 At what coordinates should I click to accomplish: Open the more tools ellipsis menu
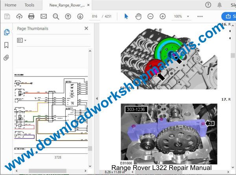pos(200,16)
